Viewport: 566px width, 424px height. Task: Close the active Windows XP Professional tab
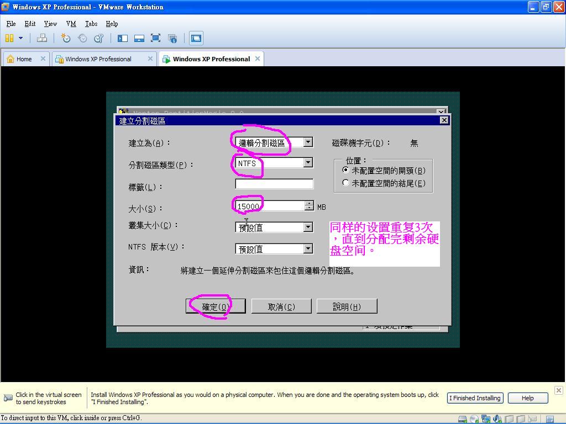click(x=258, y=59)
